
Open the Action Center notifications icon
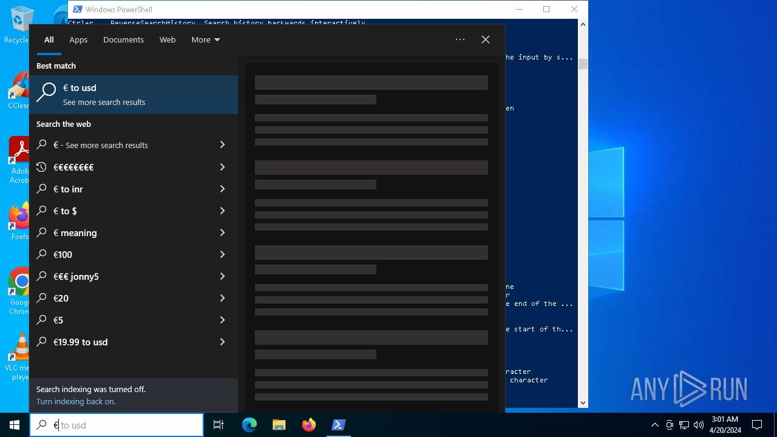click(x=757, y=425)
